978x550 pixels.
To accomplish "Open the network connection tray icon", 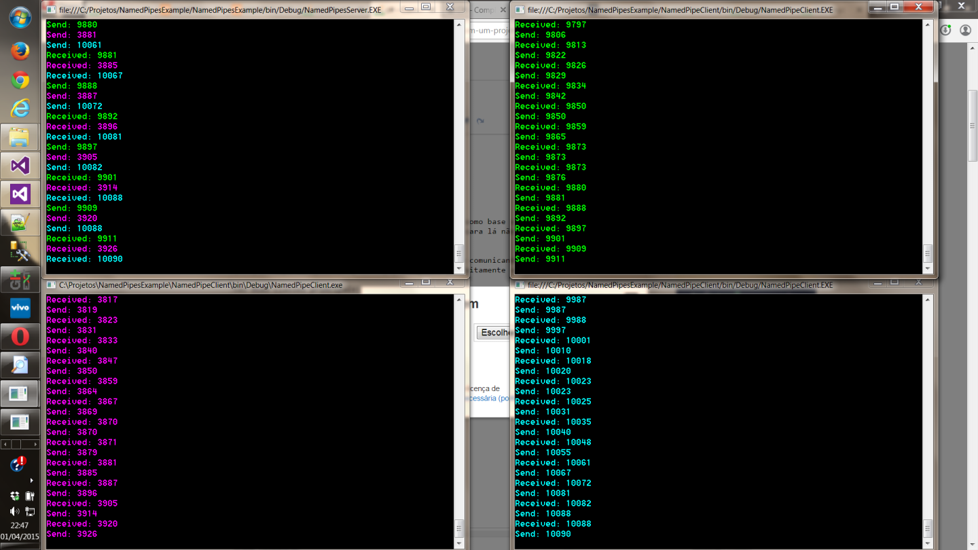I will 29,511.
